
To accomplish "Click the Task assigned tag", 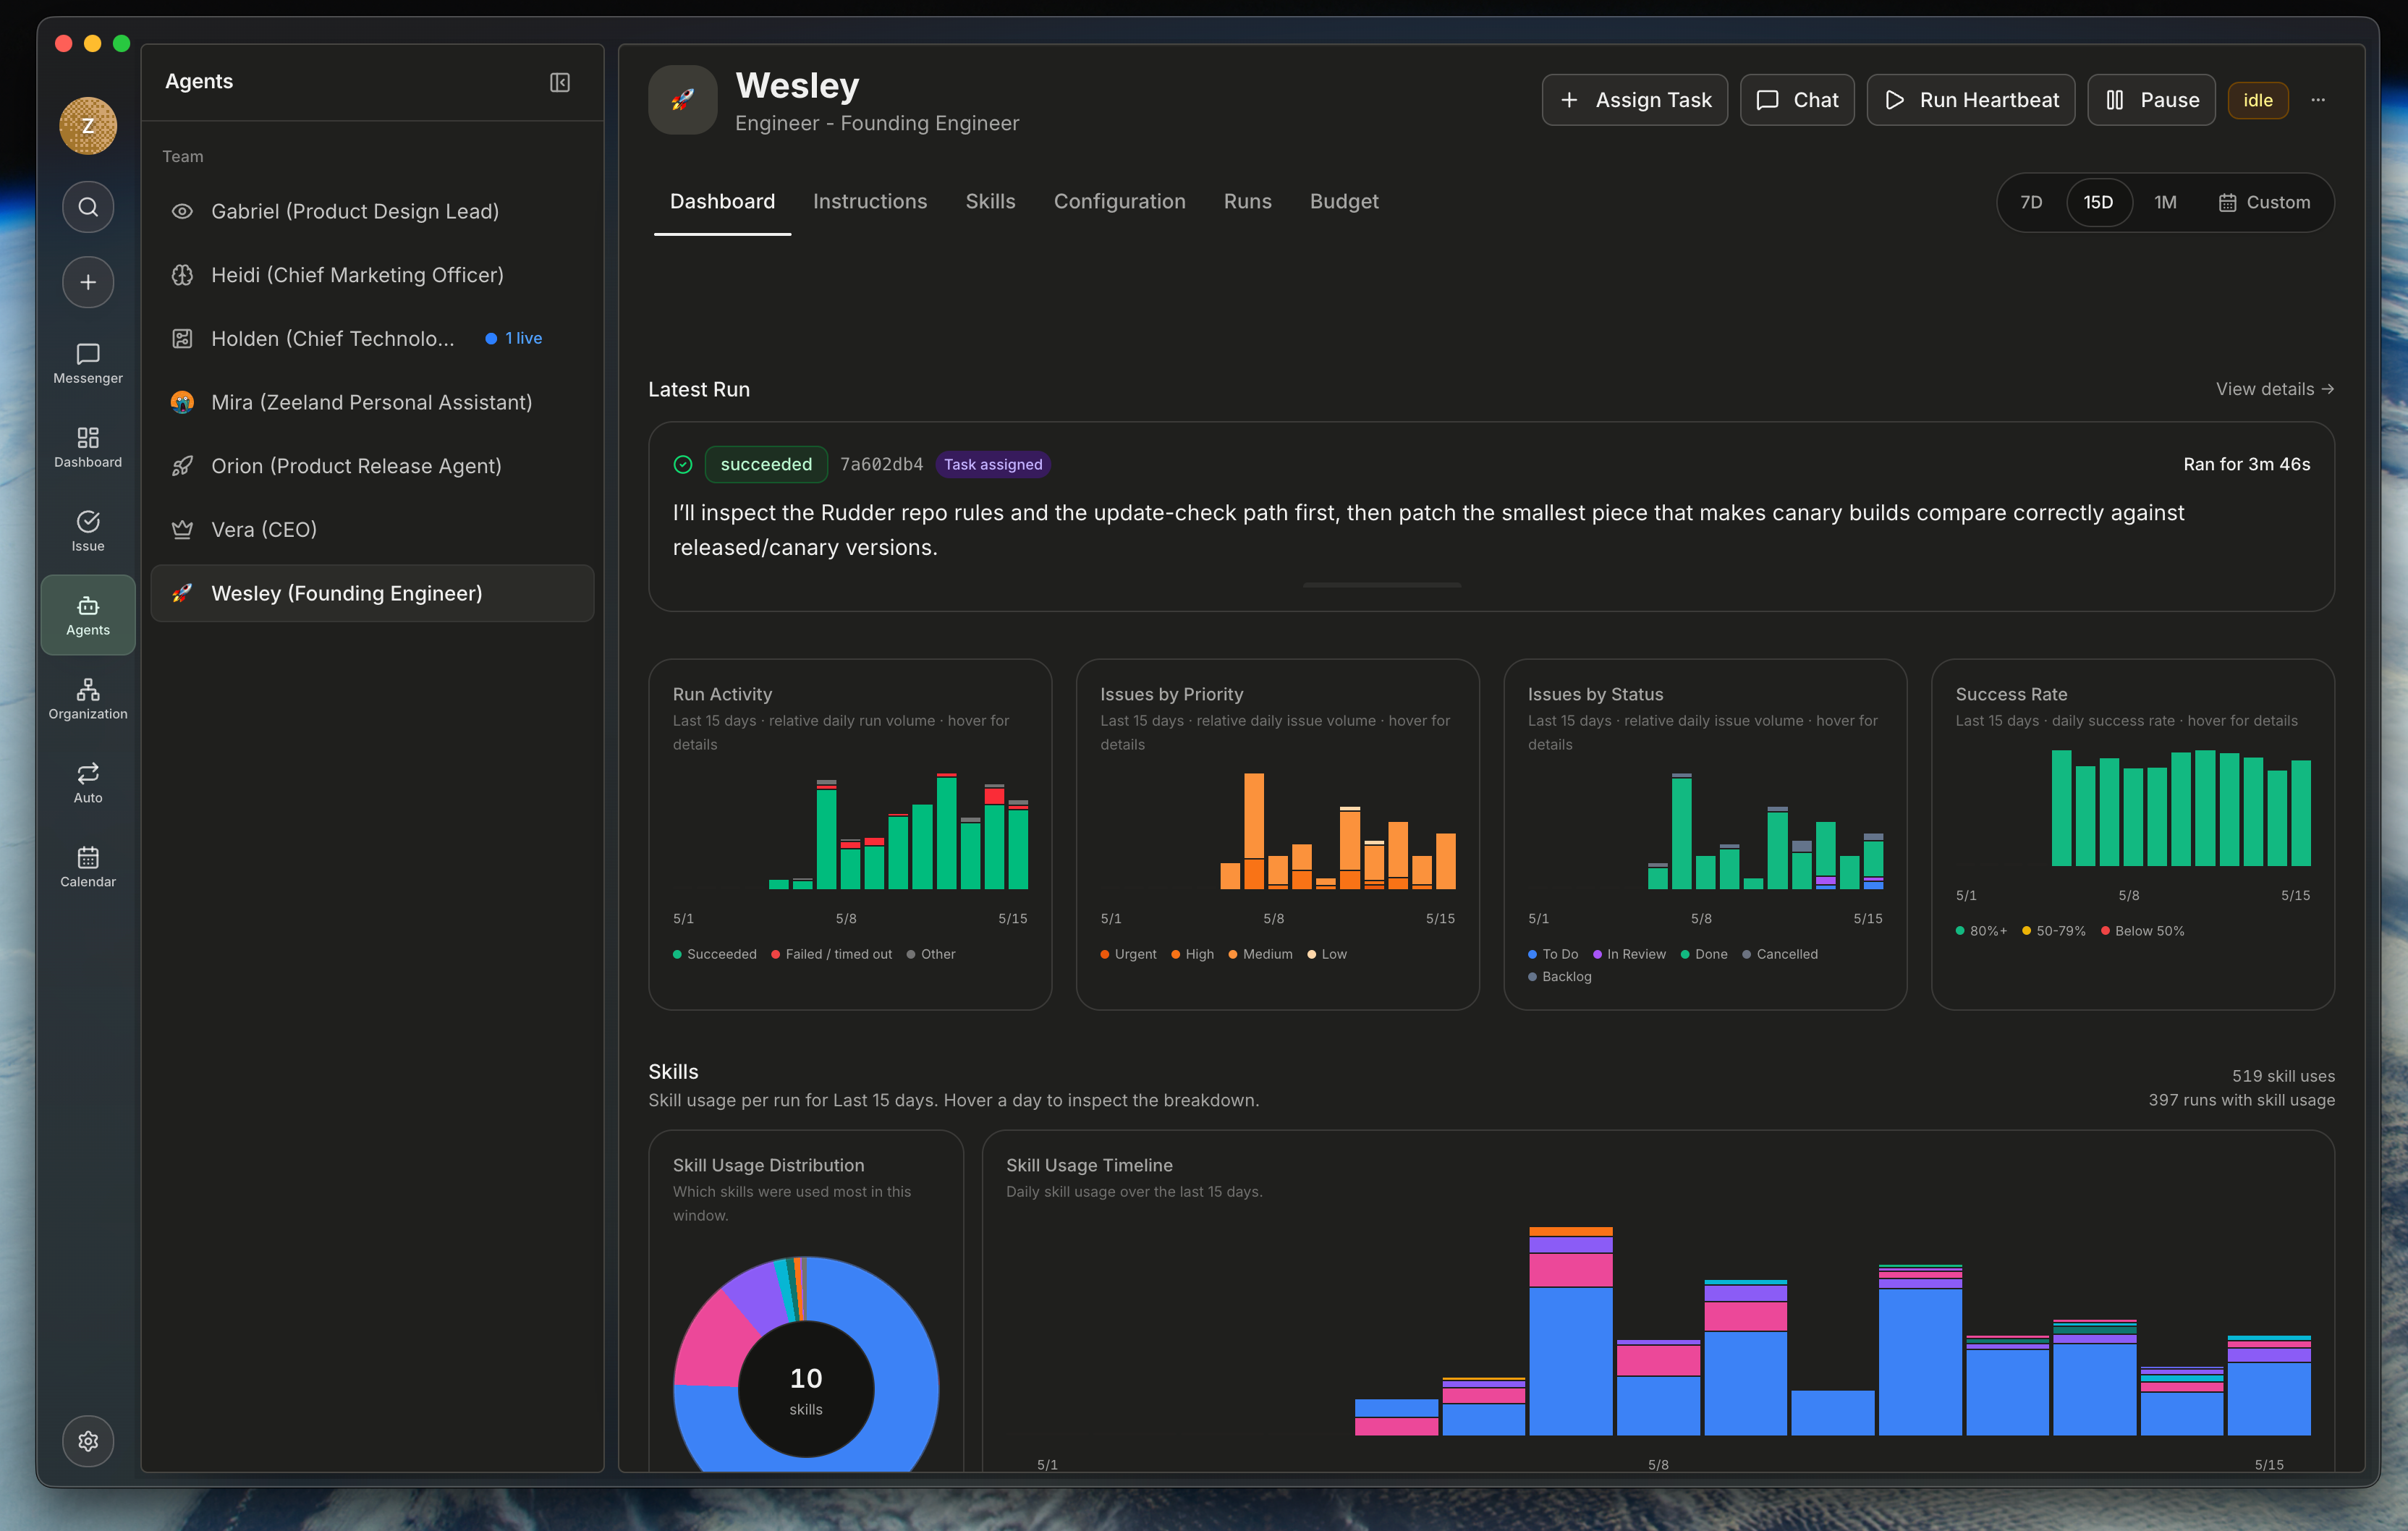I will pyautogui.click(x=992, y=464).
